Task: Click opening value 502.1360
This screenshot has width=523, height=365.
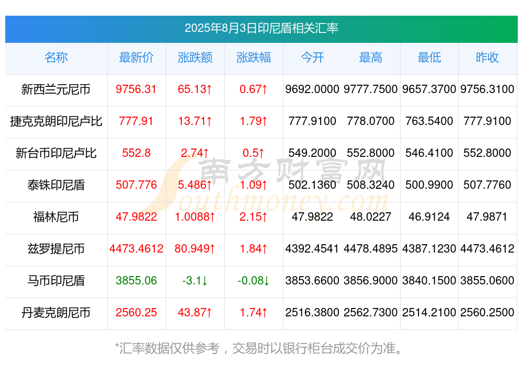Action: [312, 185]
